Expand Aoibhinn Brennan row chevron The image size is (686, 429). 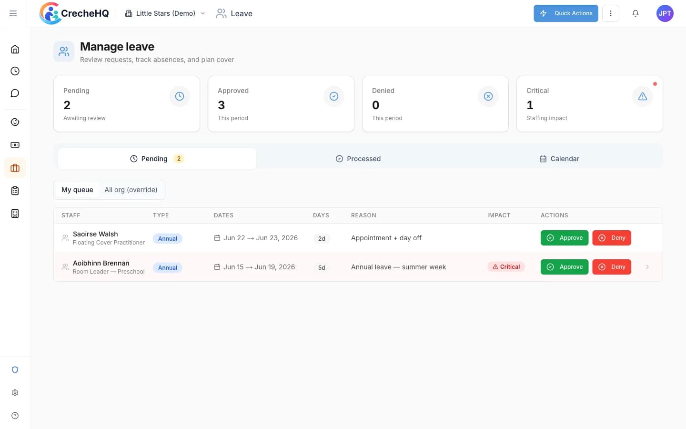[647, 267]
